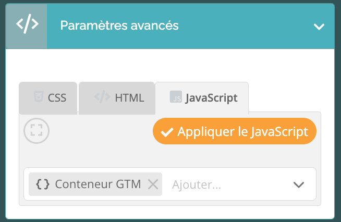Open the snippet selector dropdown arrow
The width and height of the screenshot is (341, 222).
[299, 185]
